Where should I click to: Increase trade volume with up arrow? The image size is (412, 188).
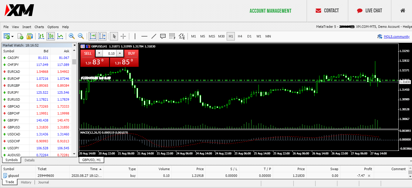[120, 53]
